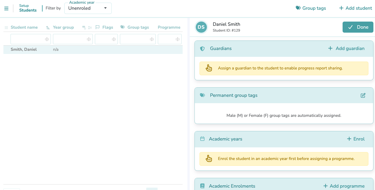Click Enrol in Academic years panel
This screenshot has height=190, width=375.
355,139
